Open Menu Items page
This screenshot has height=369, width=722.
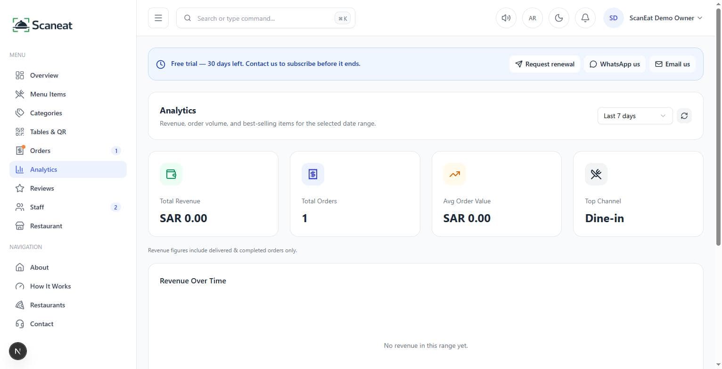coord(68,94)
